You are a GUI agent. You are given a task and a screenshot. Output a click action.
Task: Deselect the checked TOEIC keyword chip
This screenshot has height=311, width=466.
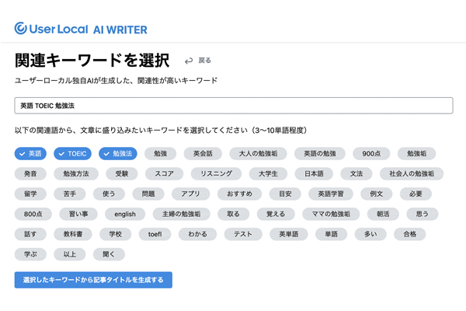pos(74,153)
